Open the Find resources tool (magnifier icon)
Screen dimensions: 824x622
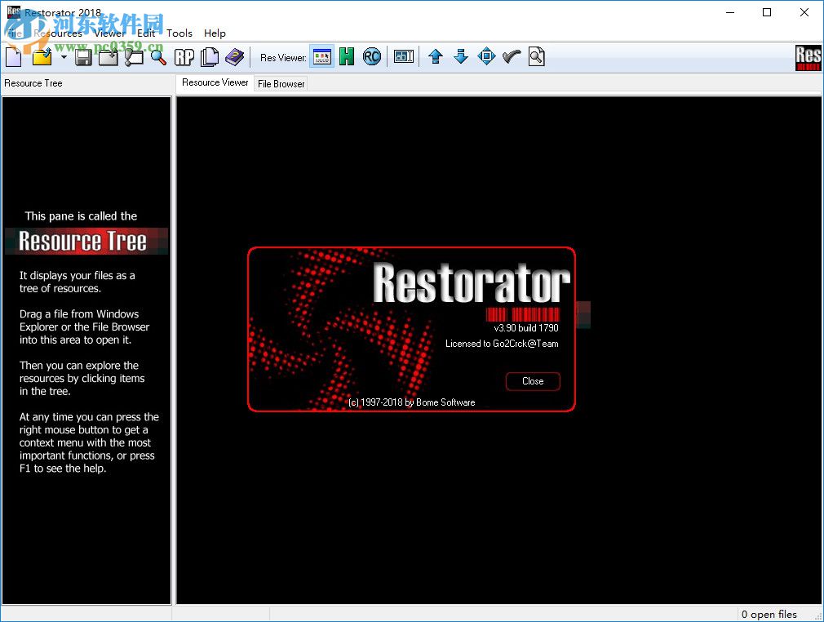158,56
